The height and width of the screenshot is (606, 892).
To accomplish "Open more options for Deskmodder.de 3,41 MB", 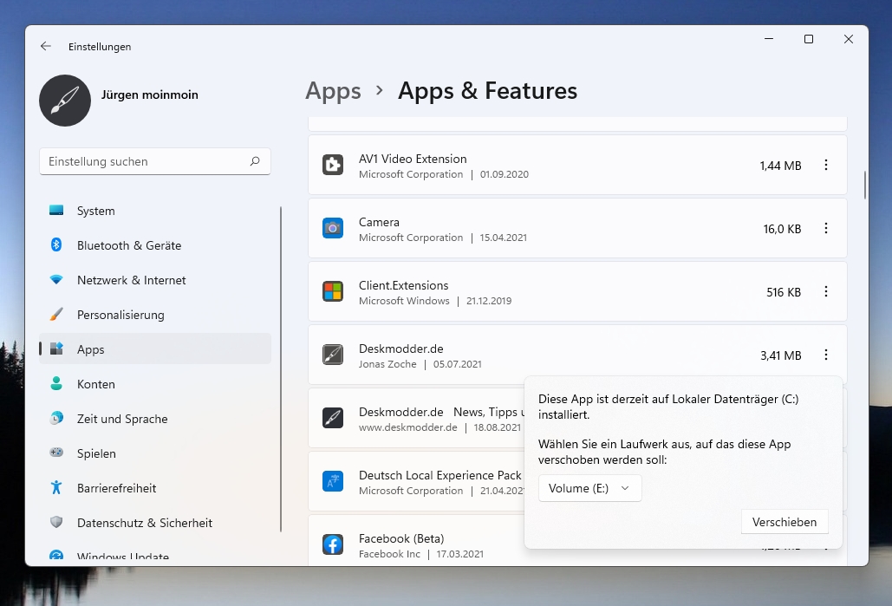I will point(826,355).
